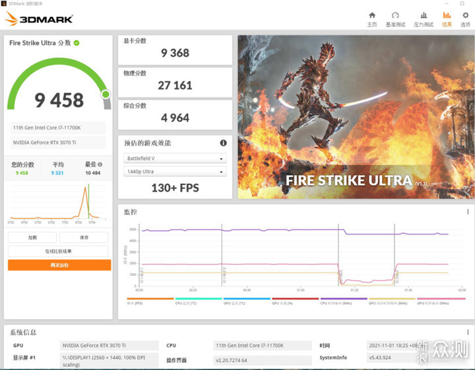This screenshot has width=475, height=370.
Task: Toggle the CPU 温度 (°C) legend line
Action: pyautogui.click(x=199, y=301)
